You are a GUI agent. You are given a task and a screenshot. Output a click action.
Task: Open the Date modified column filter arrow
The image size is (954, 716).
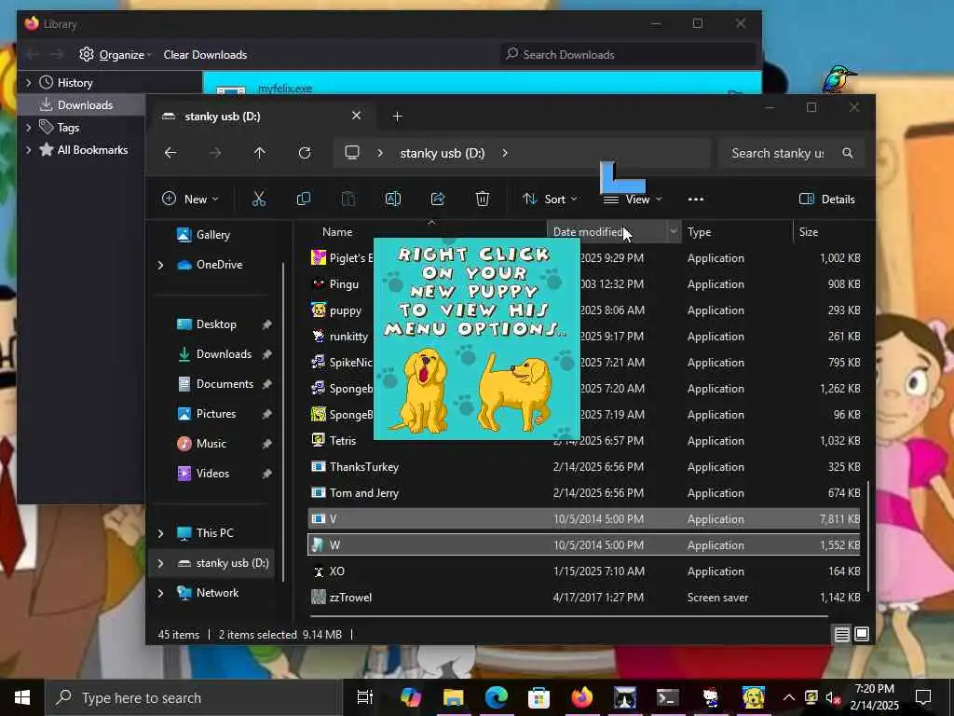pyautogui.click(x=674, y=231)
